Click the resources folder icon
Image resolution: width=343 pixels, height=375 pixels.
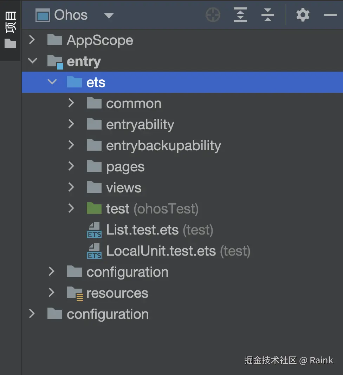pyautogui.click(x=75, y=293)
